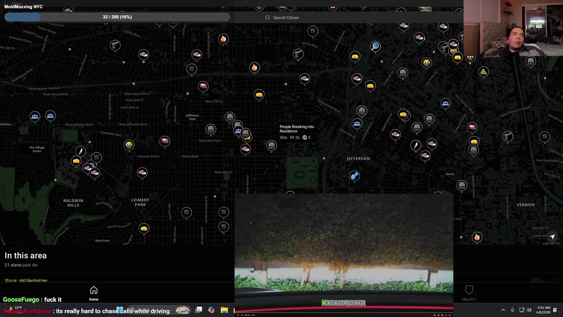Open the magnifying glass alert on the map
This screenshot has height=317, width=563.
(x=375, y=46)
